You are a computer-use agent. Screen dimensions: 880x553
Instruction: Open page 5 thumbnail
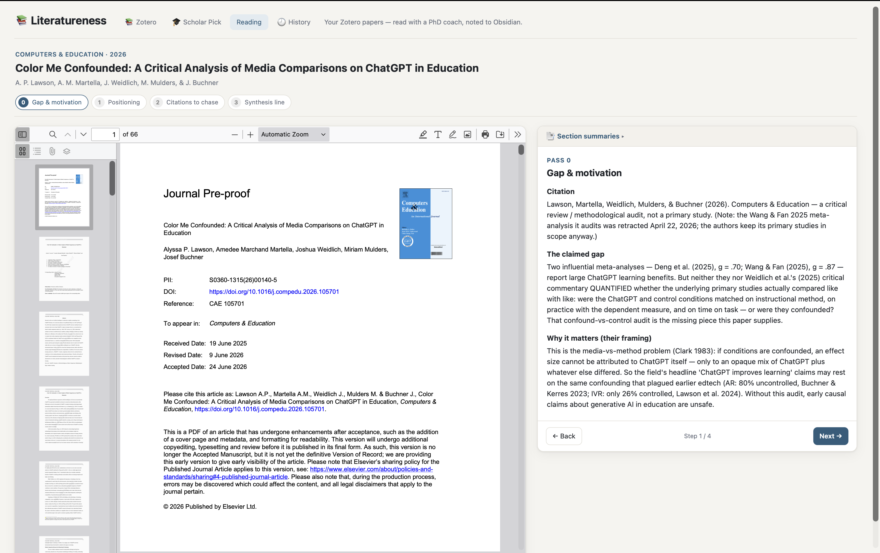coord(64,493)
